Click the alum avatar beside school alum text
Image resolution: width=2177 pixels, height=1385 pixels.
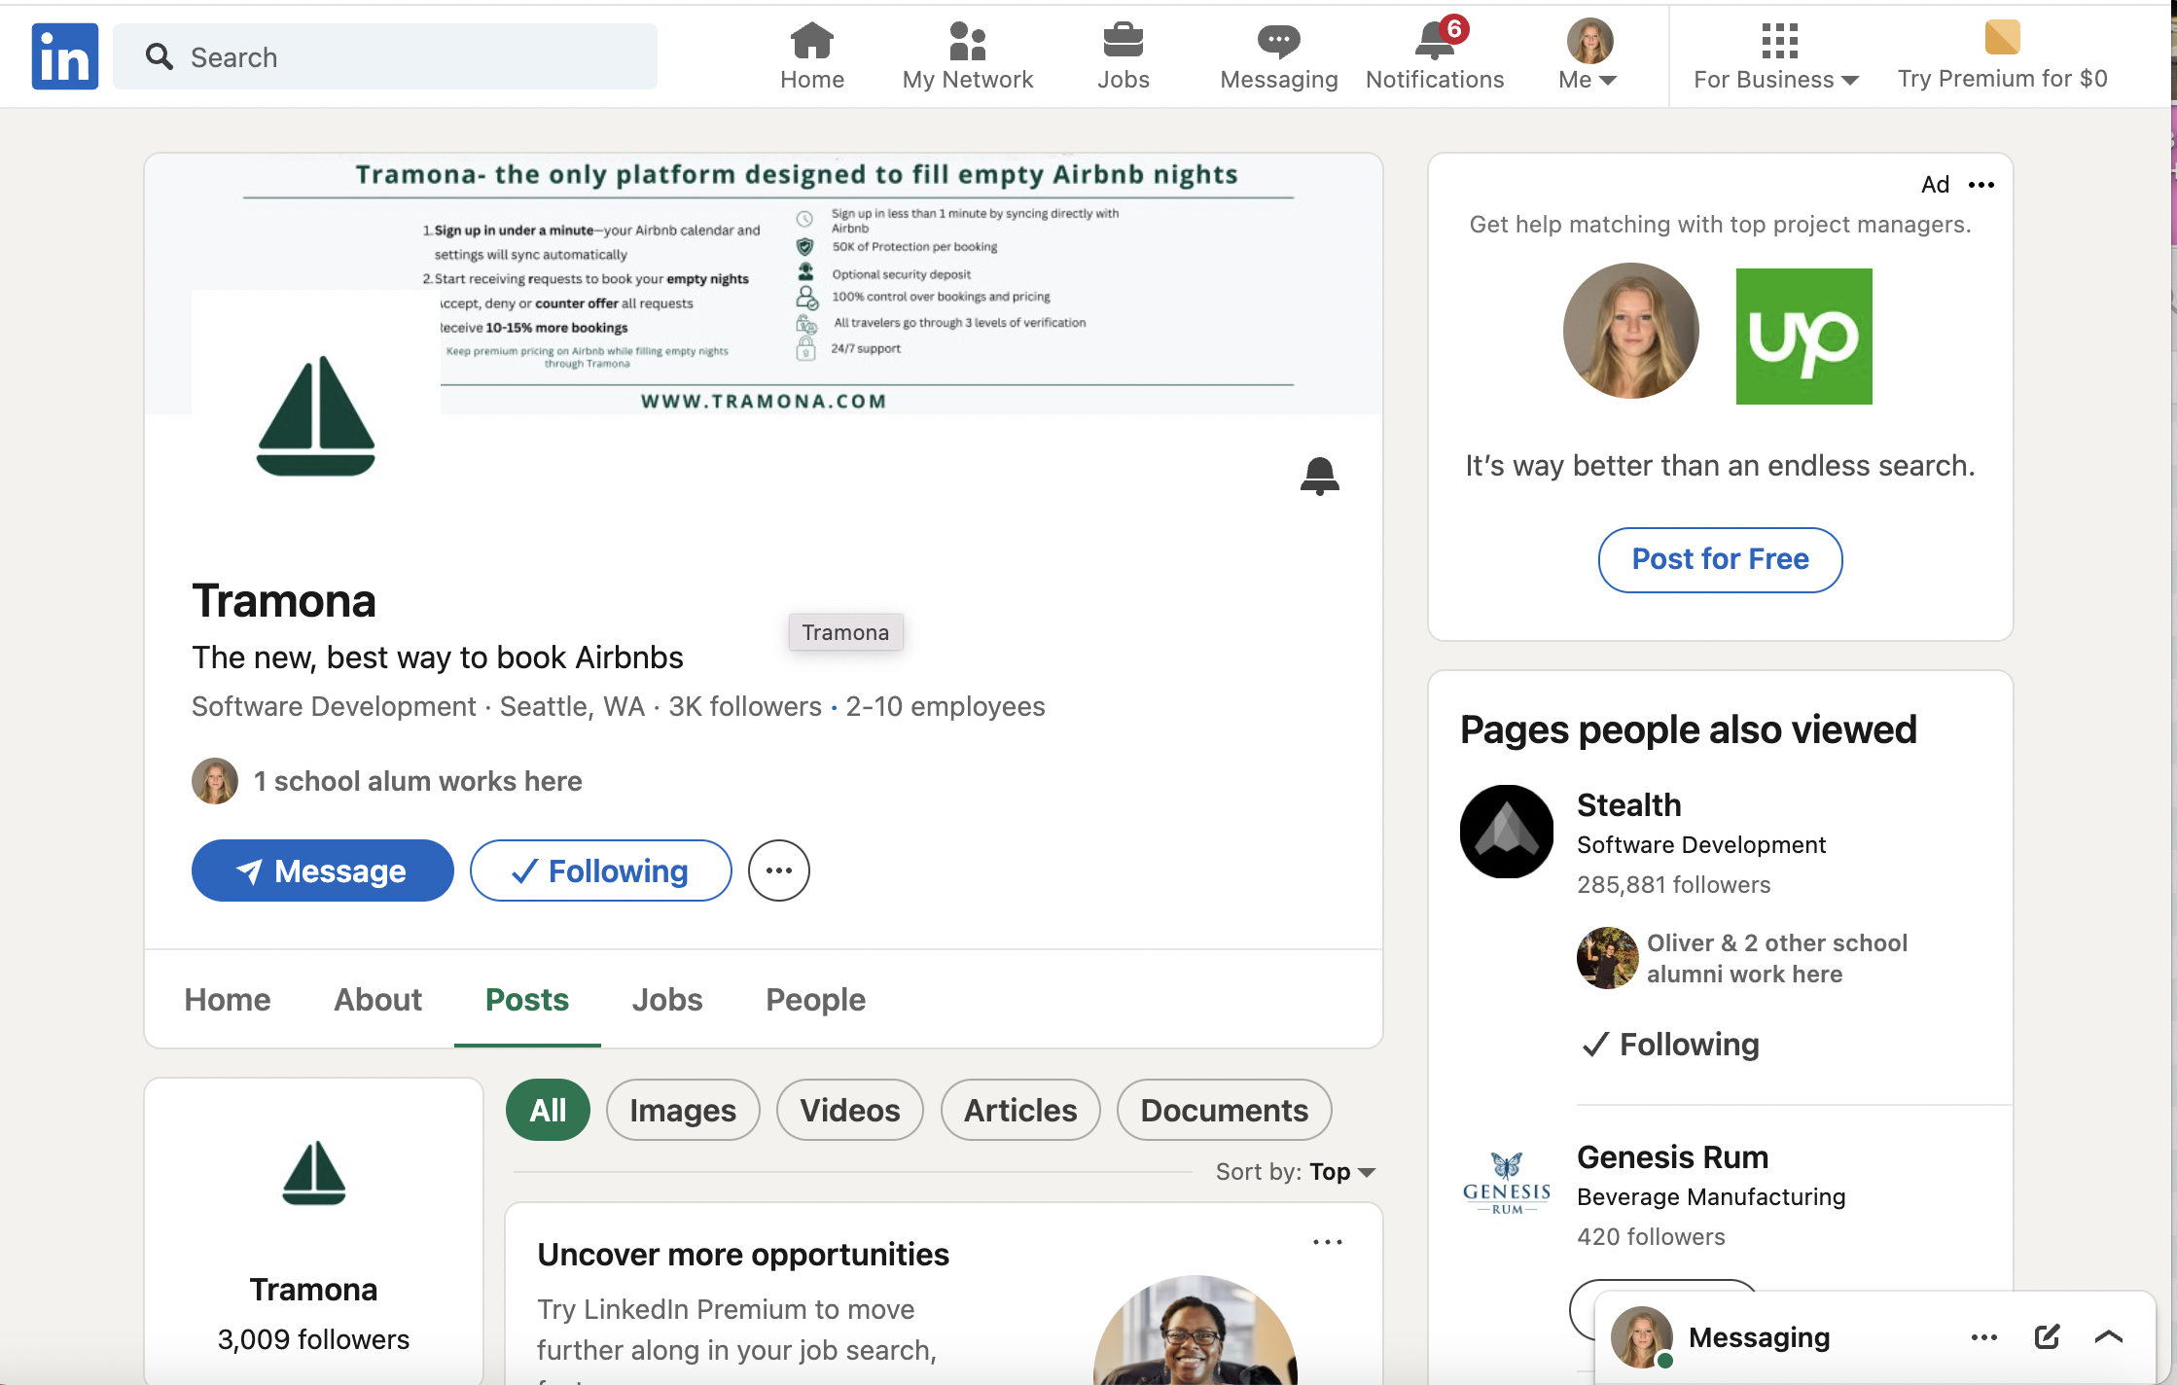(x=215, y=781)
